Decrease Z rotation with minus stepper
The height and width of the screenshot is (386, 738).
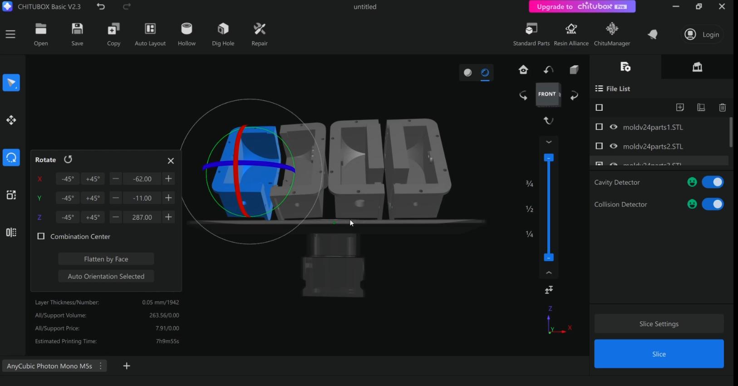tap(116, 217)
